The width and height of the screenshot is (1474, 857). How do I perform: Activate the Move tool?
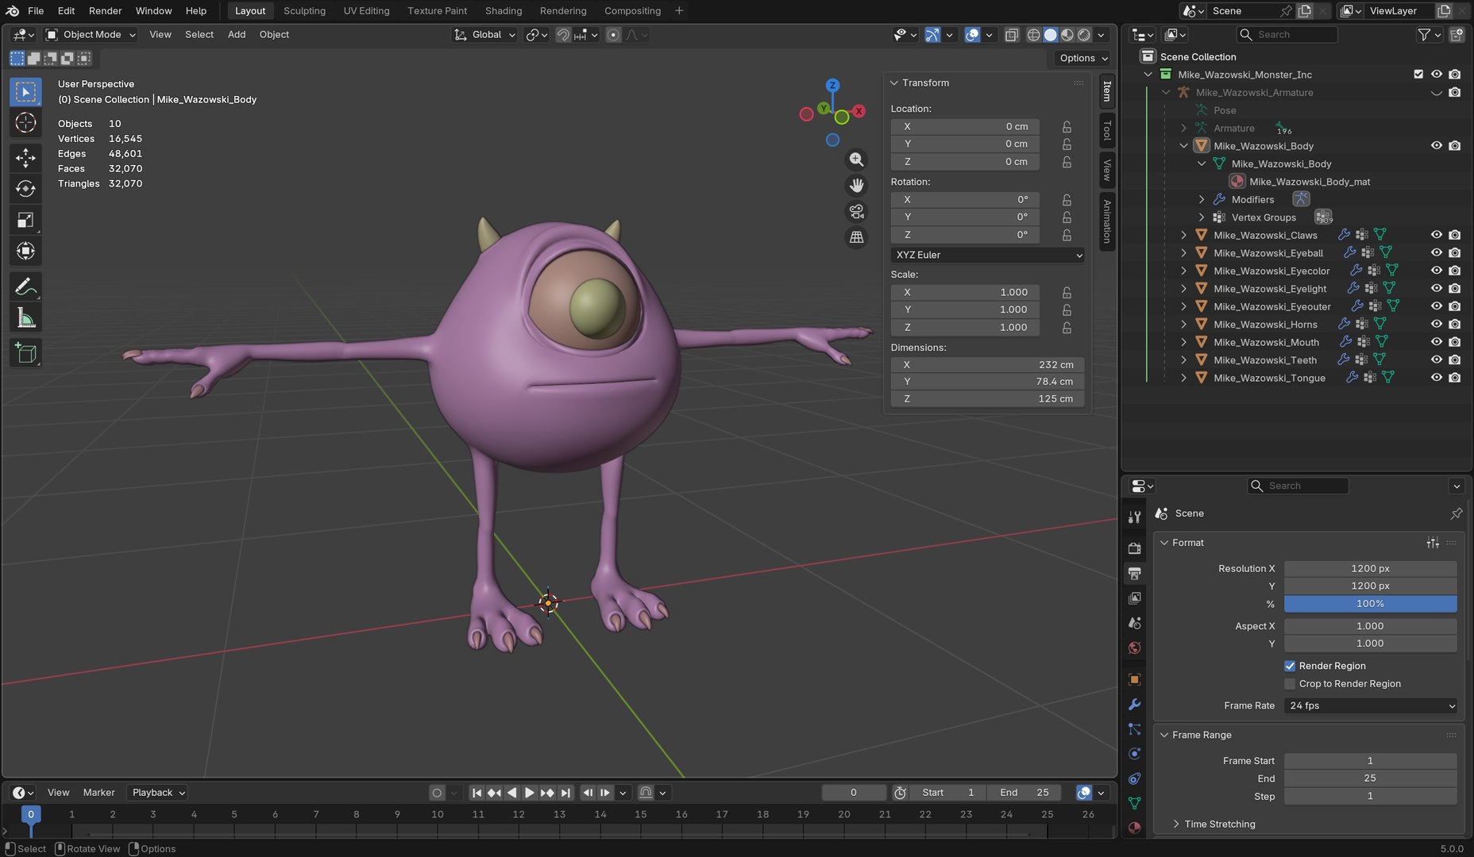(25, 157)
